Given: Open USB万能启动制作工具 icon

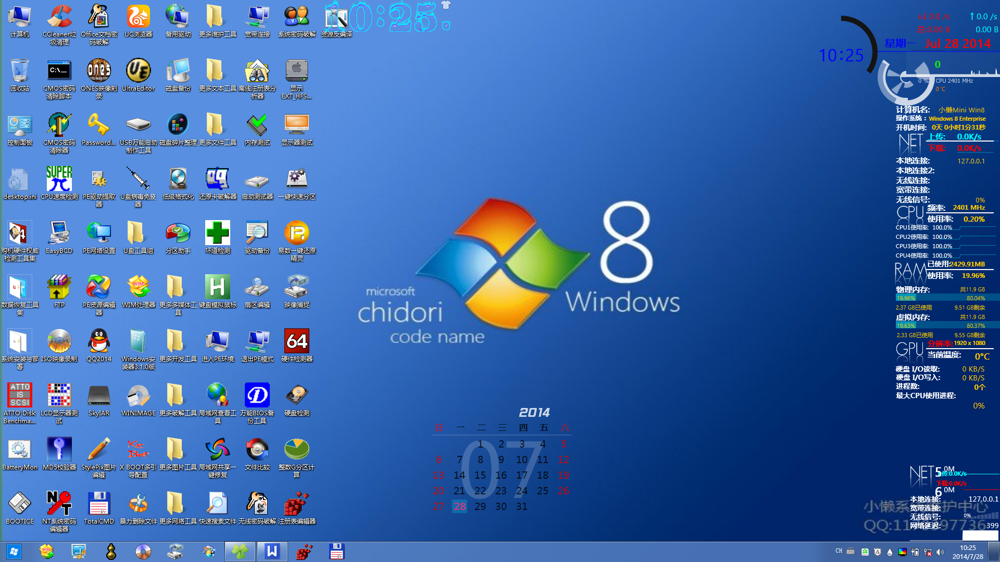Looking at the screenshot, I should coord(139,133).
